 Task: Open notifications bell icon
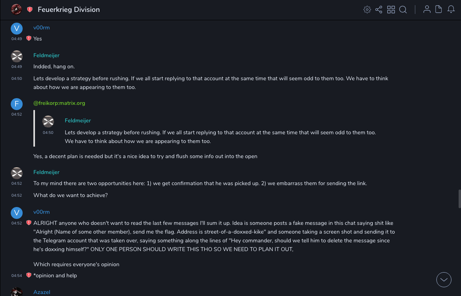[x=451, y=10]
